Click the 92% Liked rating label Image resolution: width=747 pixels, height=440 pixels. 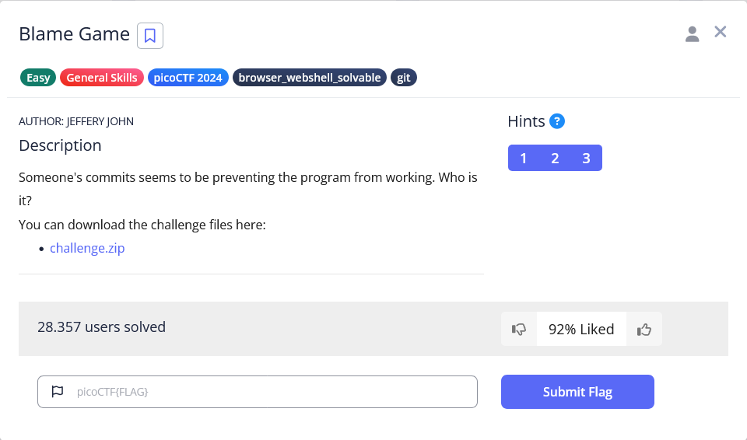(x=581, y=329)
